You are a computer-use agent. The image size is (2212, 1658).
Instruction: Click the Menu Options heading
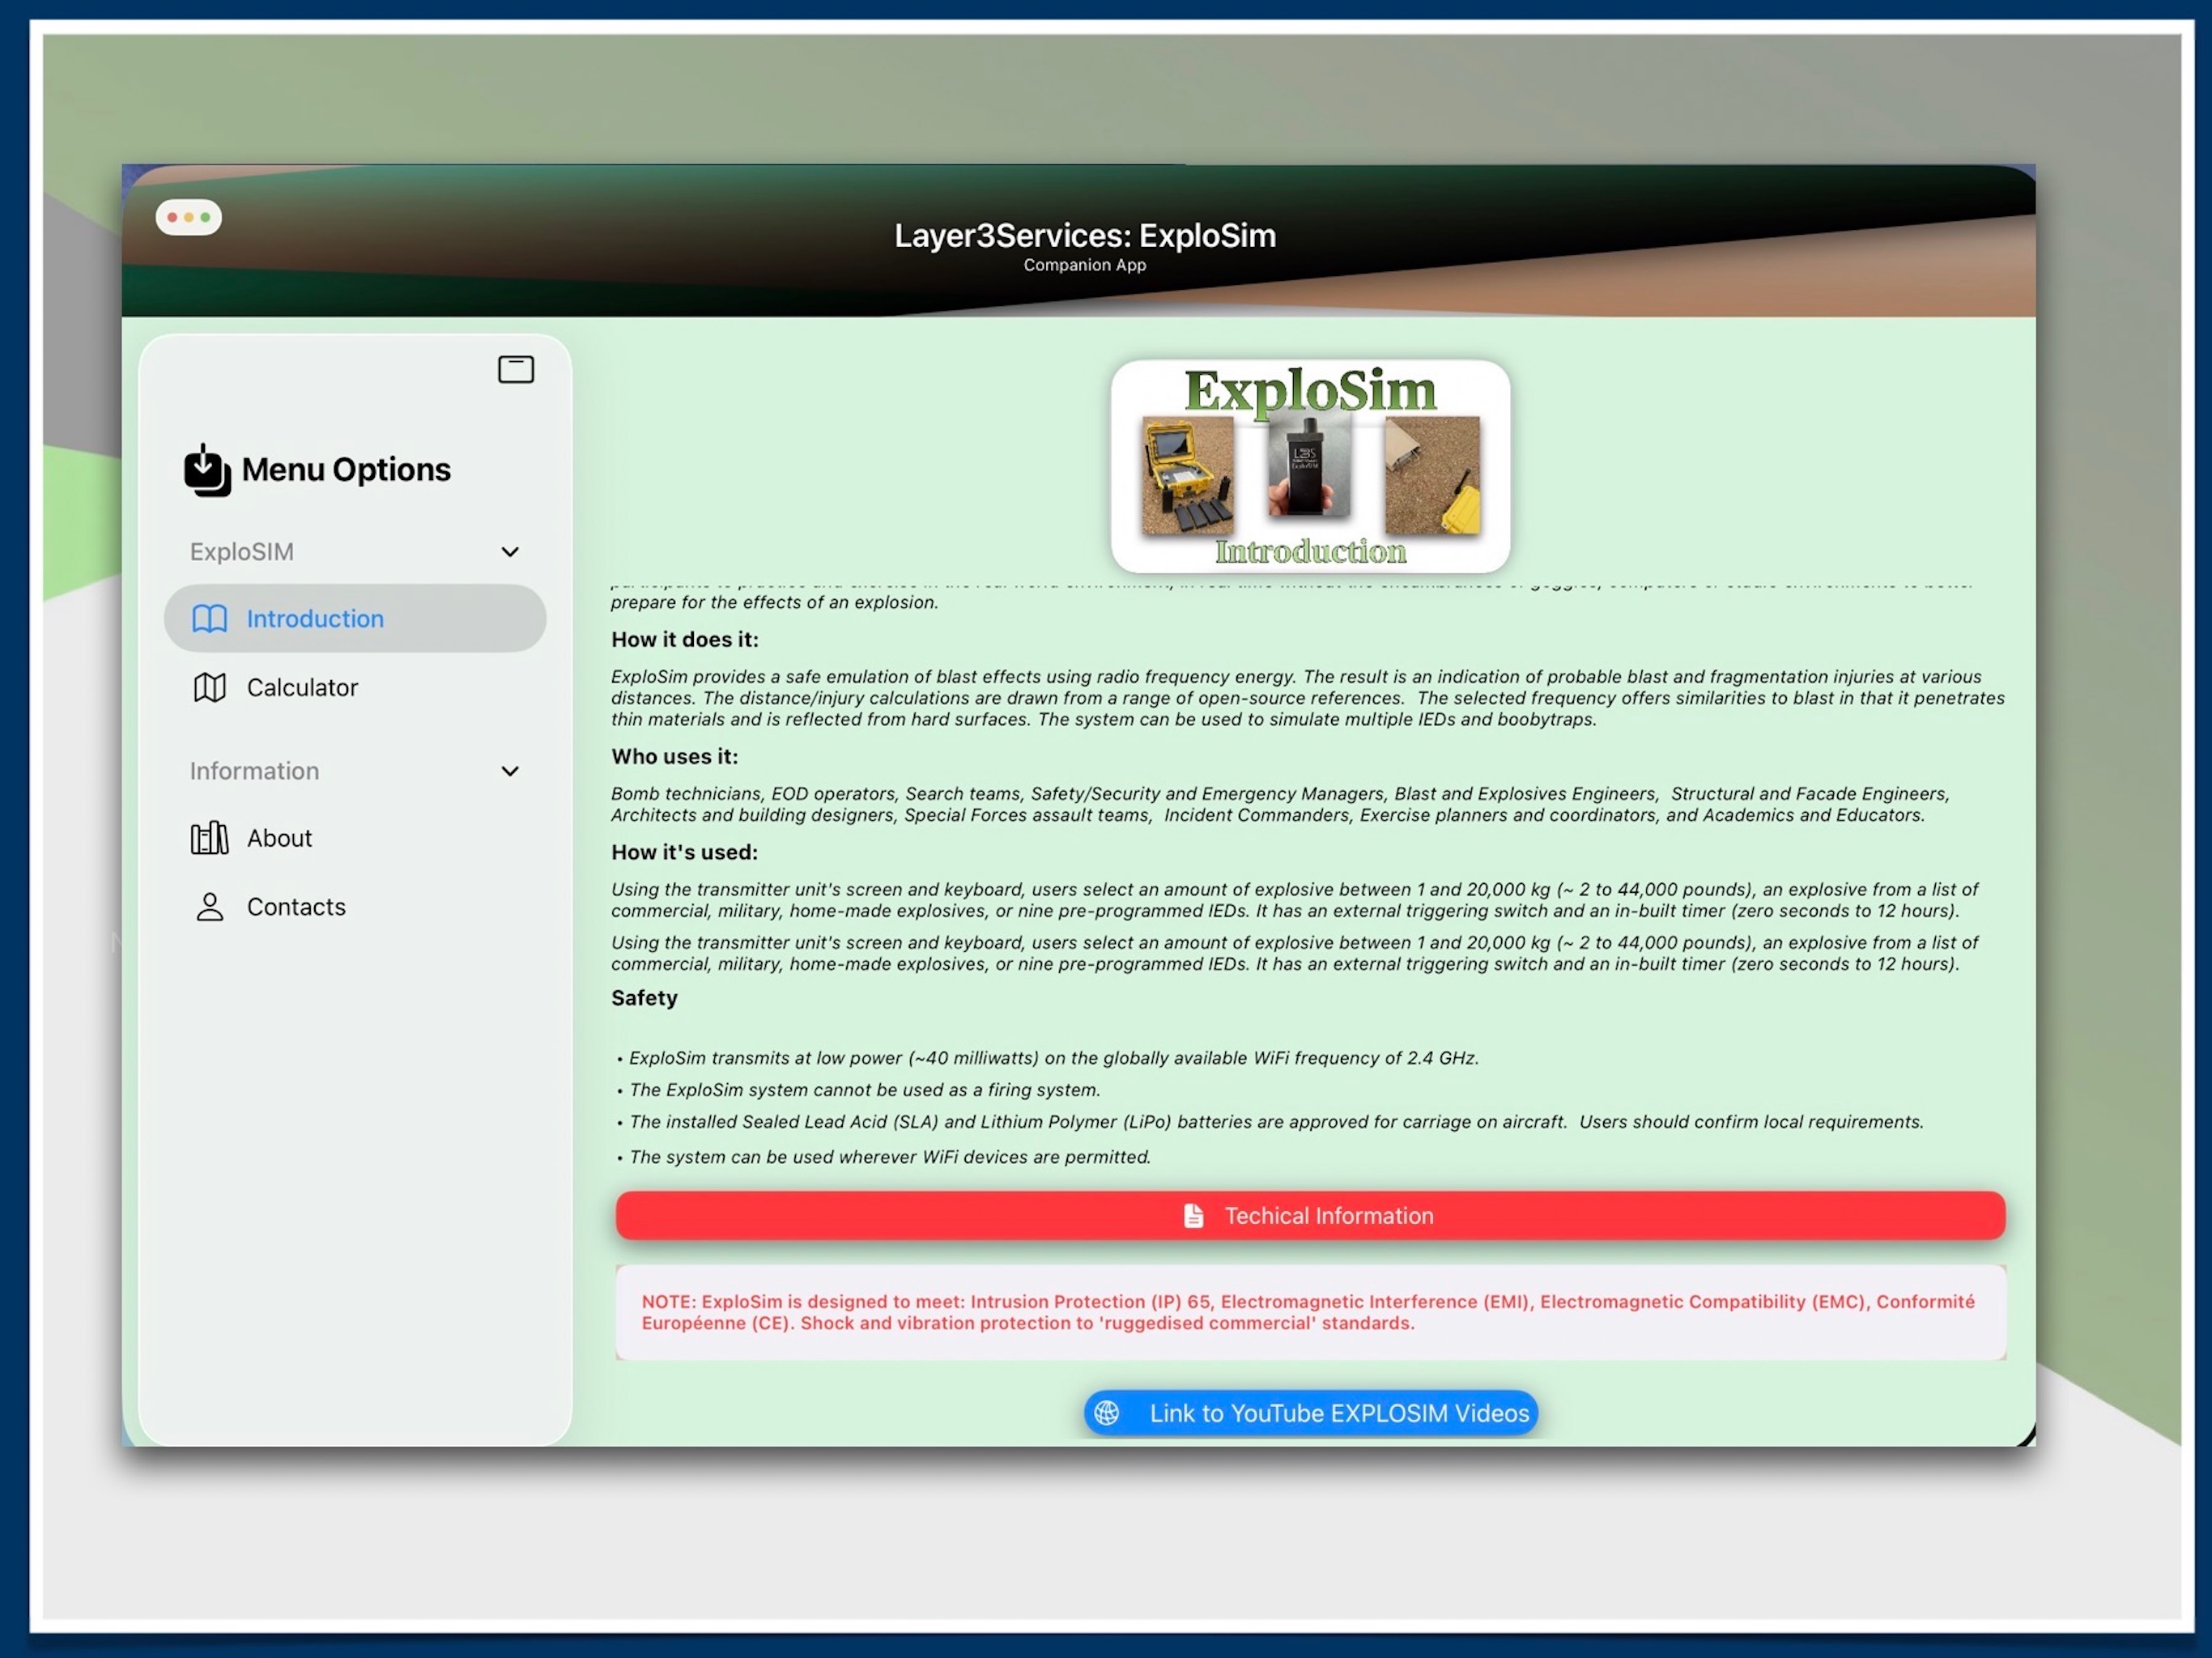pos(346,469)
